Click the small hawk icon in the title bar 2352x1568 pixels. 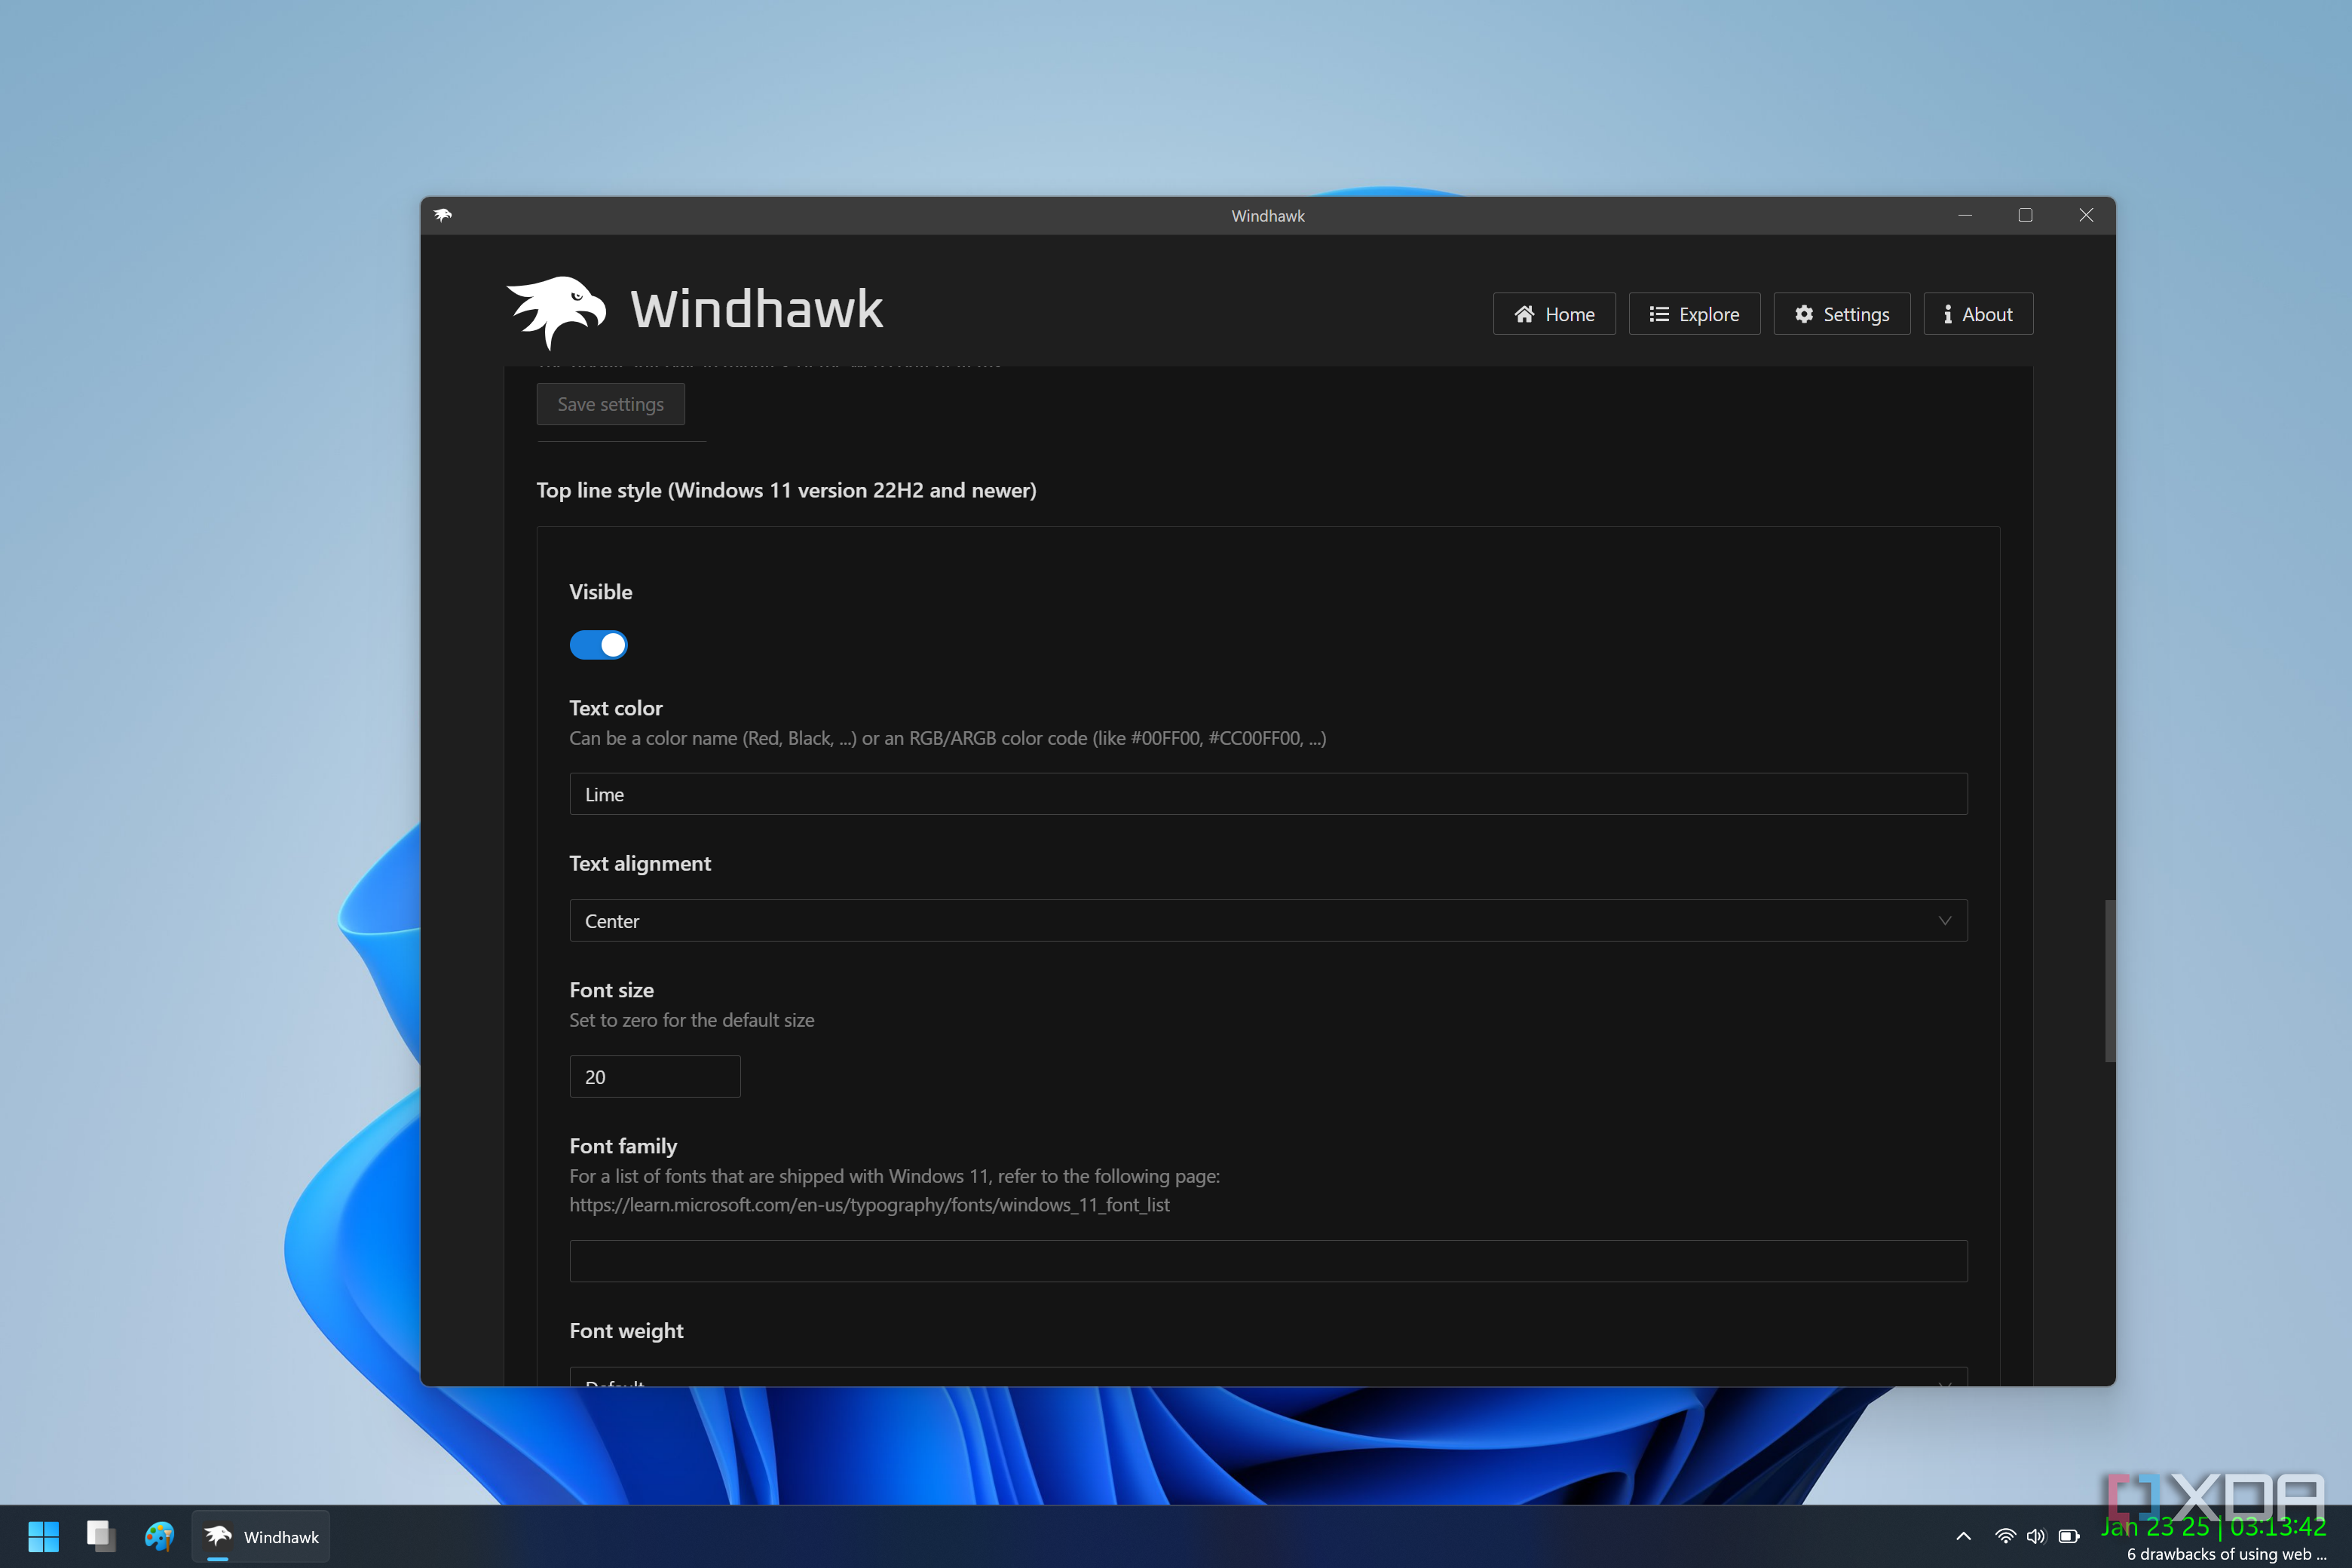tap(443, 215)
